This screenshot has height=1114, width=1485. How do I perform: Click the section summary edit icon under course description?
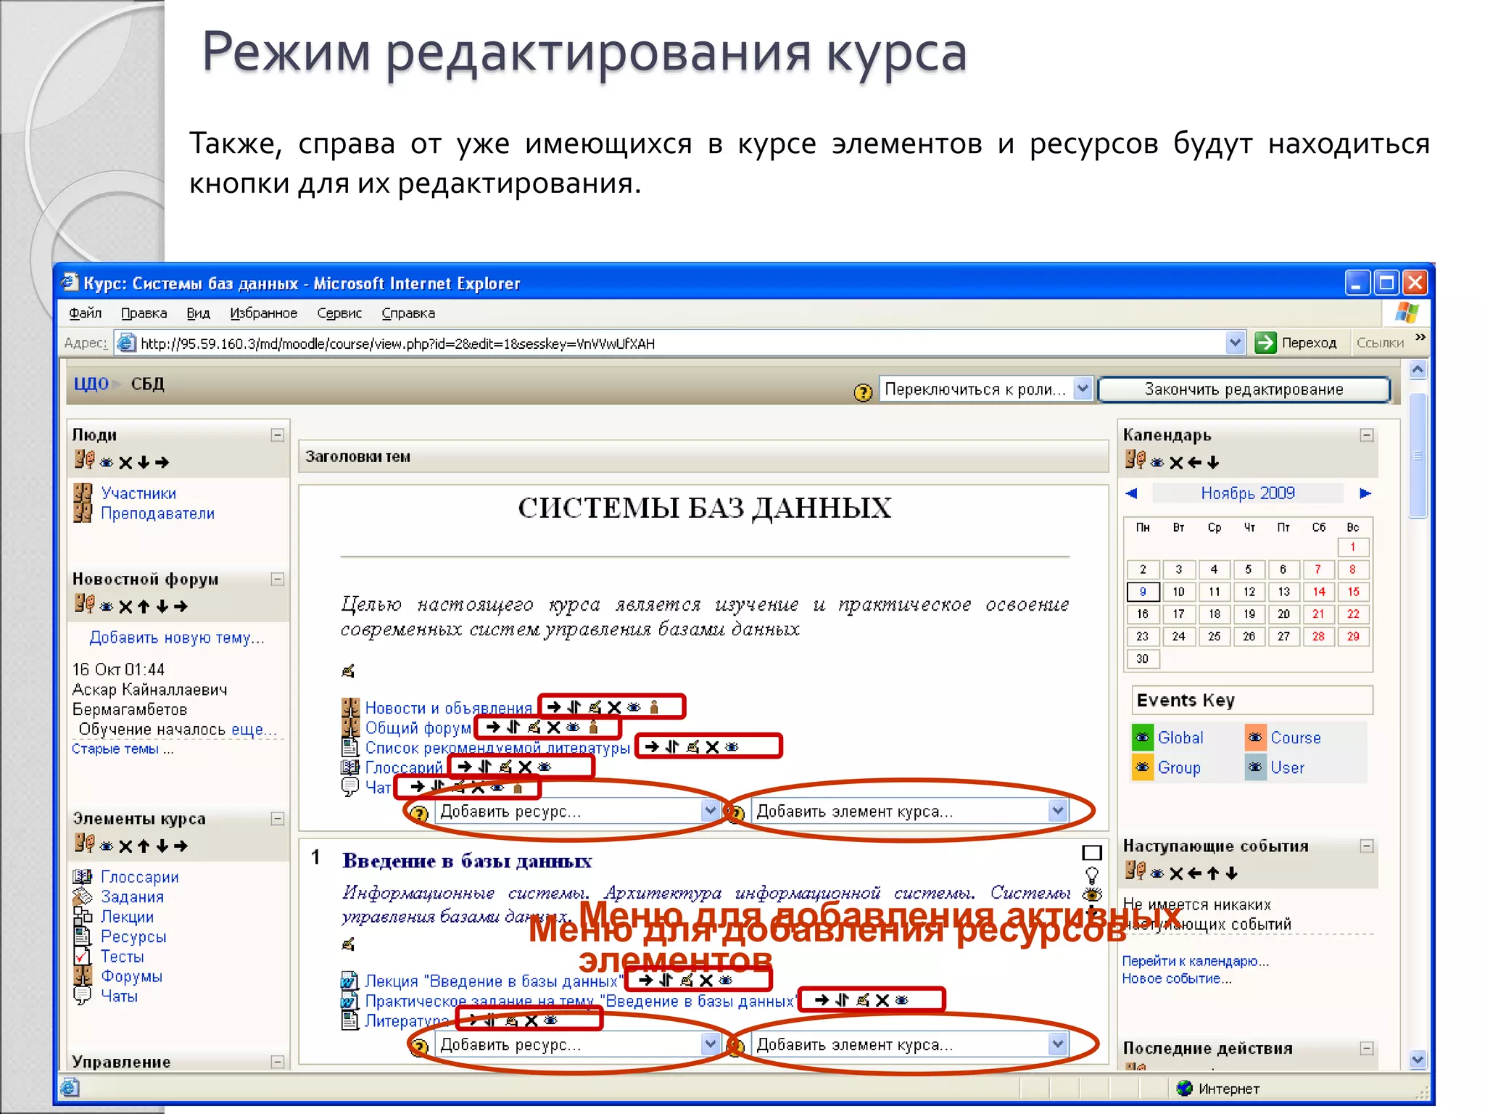(x=348, y=671)
